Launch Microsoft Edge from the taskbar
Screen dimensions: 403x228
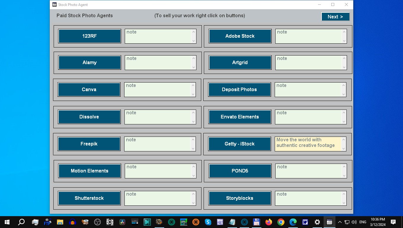pos(293,222)
